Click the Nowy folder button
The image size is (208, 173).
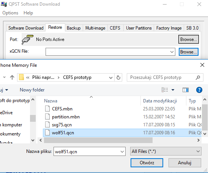(32, 90)
